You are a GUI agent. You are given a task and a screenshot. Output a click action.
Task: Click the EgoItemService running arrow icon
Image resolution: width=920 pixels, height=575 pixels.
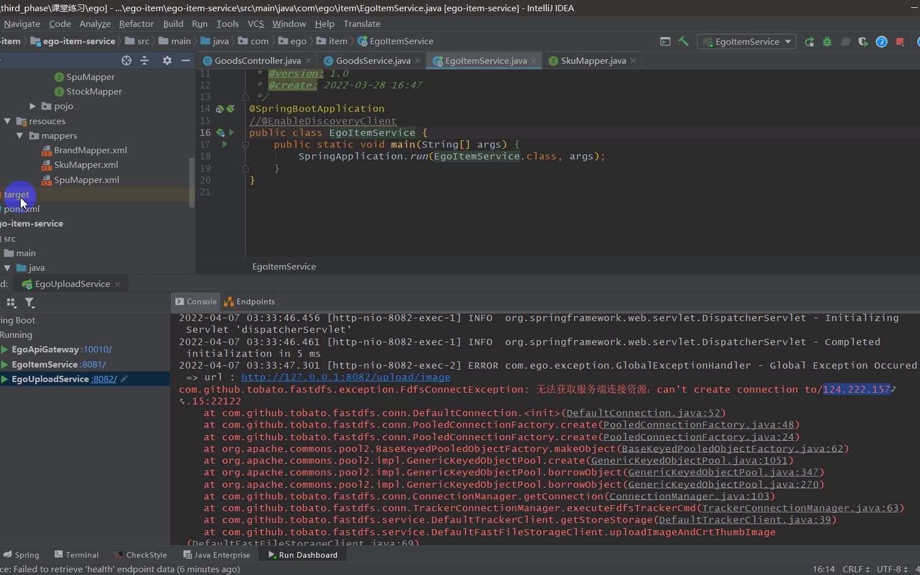click(4, 364)
